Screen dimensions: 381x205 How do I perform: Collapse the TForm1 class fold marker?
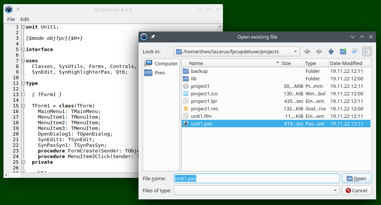click(x=23, y=106)
